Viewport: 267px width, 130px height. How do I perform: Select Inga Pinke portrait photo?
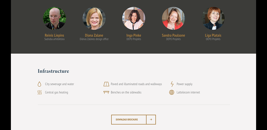tap(134, 18)
